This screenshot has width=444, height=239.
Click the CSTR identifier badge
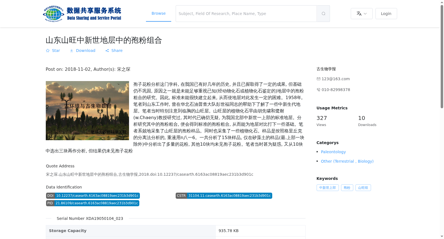click(224, 196)
